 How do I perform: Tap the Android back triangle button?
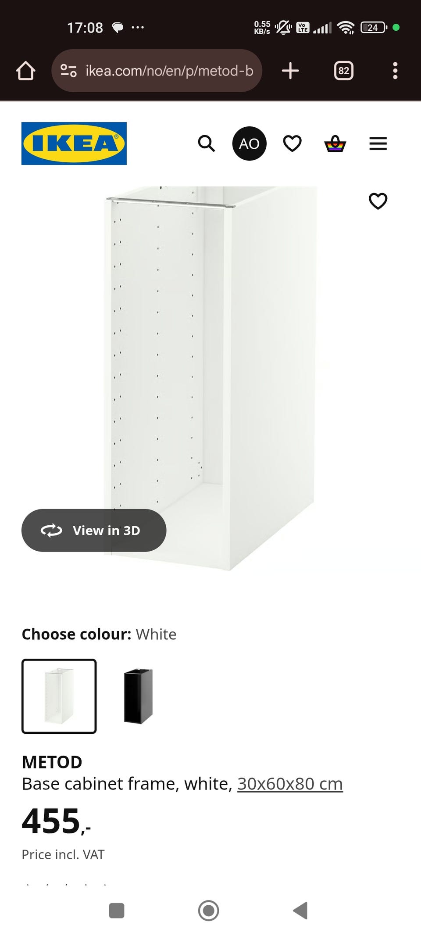[x=300, y=911]
